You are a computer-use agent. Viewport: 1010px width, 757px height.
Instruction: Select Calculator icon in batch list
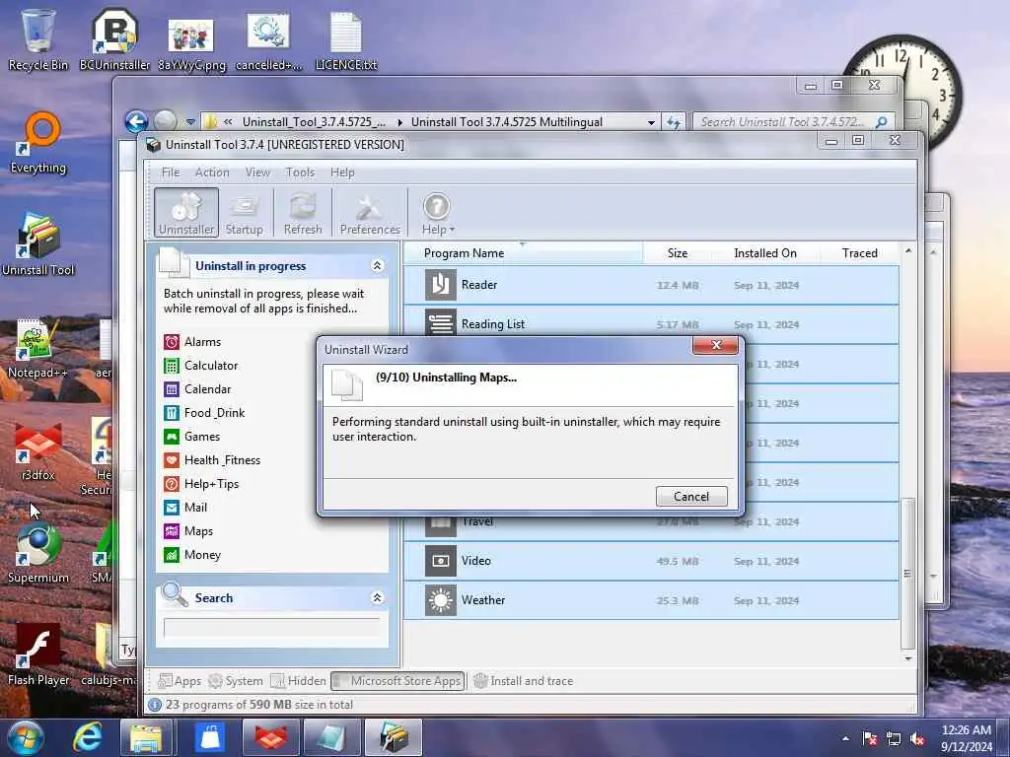(x=172, y=366)
